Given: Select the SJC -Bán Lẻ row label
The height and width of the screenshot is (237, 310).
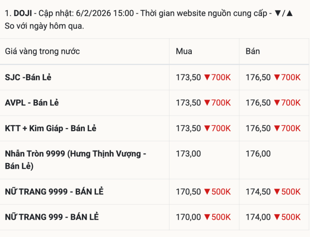Looking at the screenshot, I should click(32, 77).
